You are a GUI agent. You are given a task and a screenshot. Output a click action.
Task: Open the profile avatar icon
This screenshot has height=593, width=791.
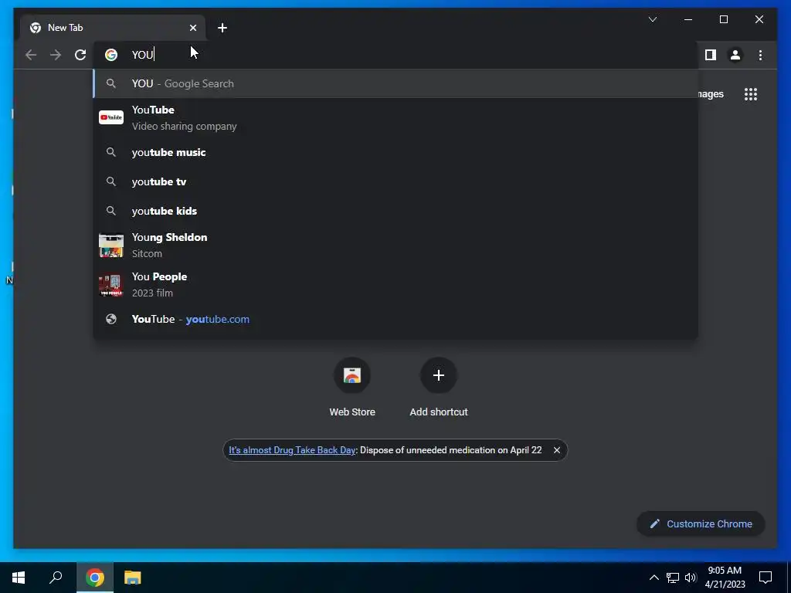pos(735,55)
